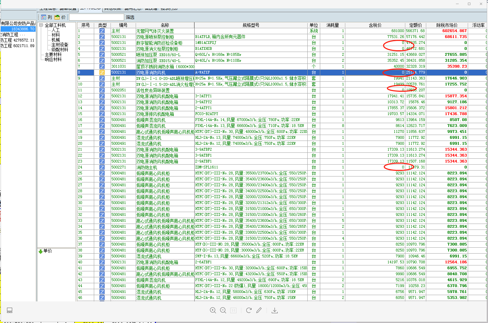The width and height of the screenshot is (488, 323).
Task: Click the code cell 3011031
Action: click(123, 67)
